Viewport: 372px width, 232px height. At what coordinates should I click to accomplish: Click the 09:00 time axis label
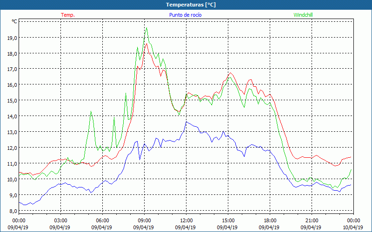[x=144, y=221]
